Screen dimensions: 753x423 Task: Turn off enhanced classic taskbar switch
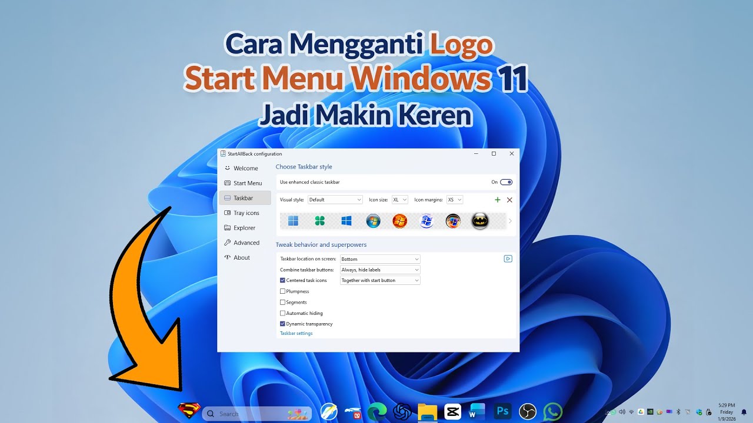point(506,182)
